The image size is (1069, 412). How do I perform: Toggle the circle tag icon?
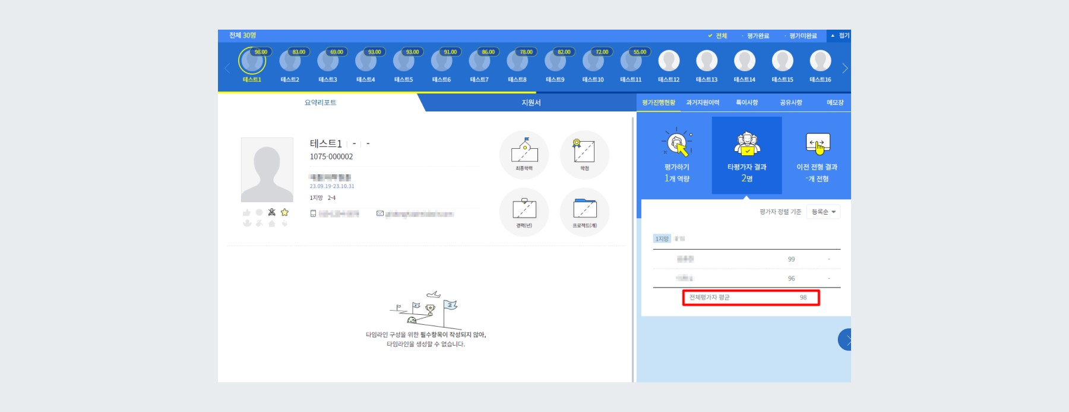(259, 212)
